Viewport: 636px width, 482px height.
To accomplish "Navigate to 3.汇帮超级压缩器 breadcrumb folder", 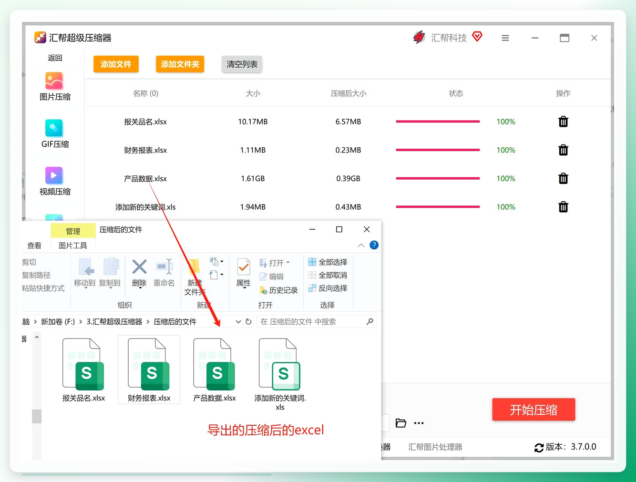I will [114, 322].
